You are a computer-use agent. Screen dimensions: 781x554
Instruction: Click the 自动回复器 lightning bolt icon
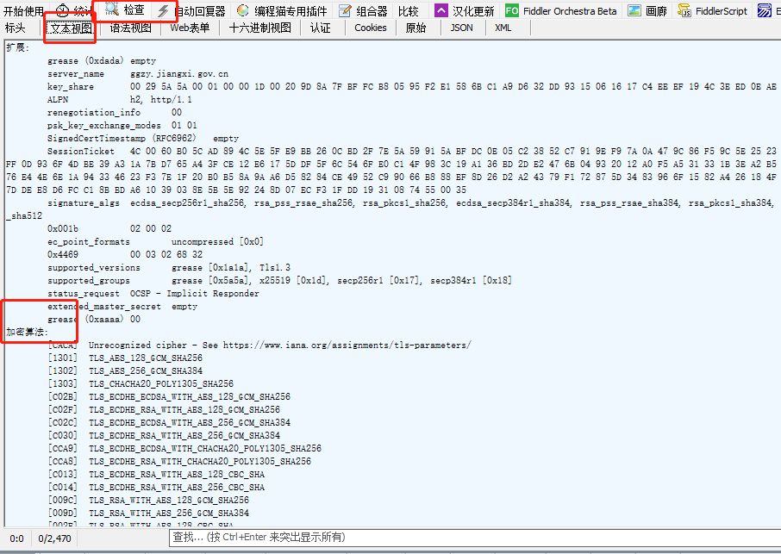tap(163, 11)
